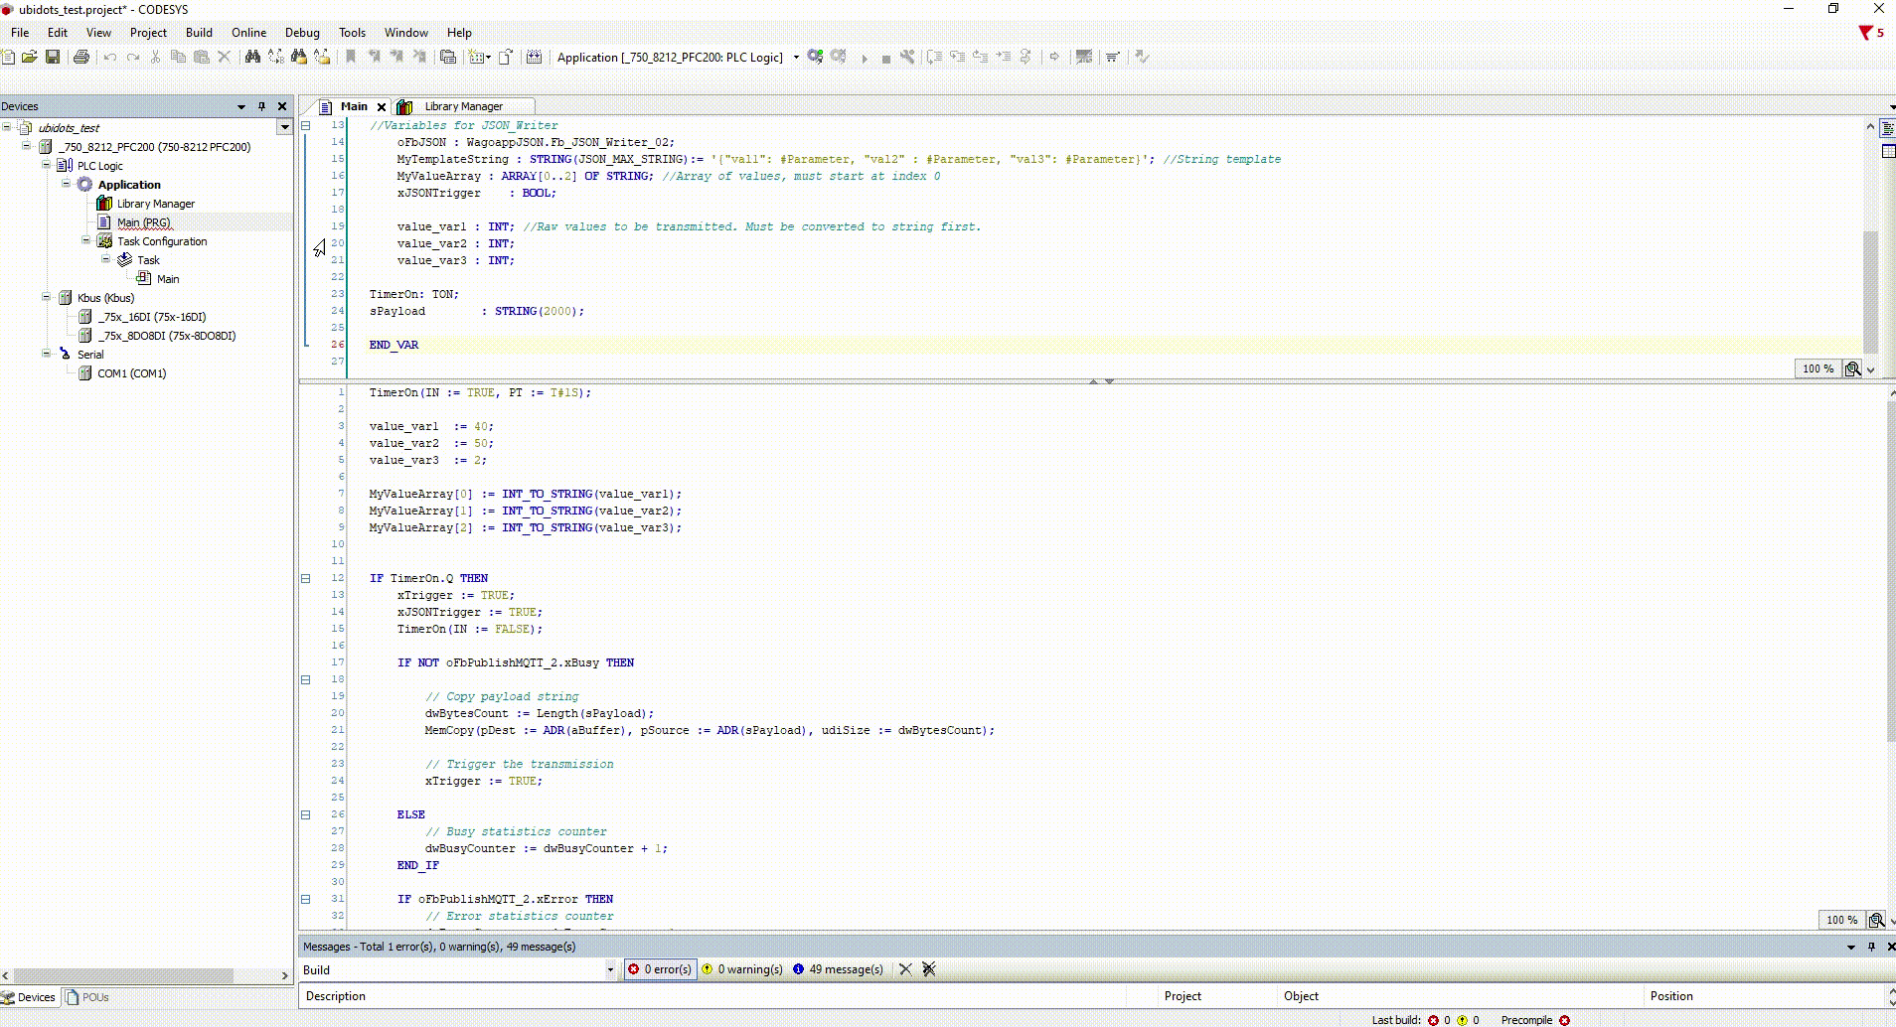
Task: Collapse the IF TimerOn.Q code block
Action: (x=306, y=578)
